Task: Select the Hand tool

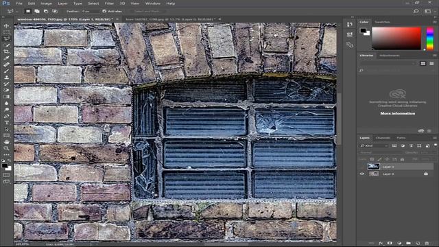Action: (6, 142)
